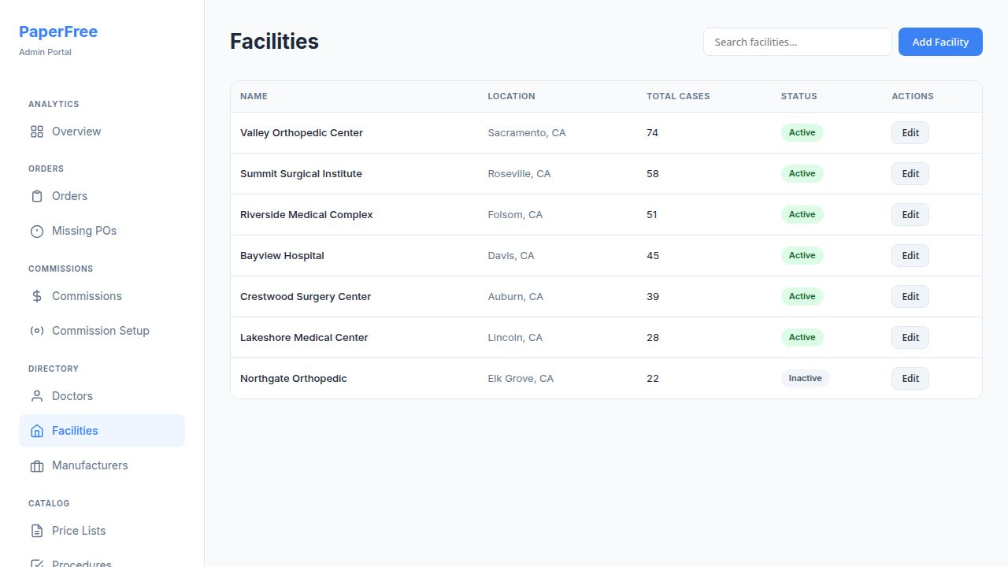
Task: Select the Overview grid icon
Action: pyautogui.click(x=36, y=132)
